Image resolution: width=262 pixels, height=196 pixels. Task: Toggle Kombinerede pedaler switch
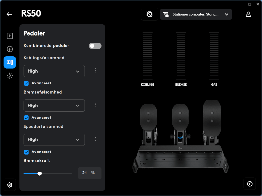click(x=95, y=46)
